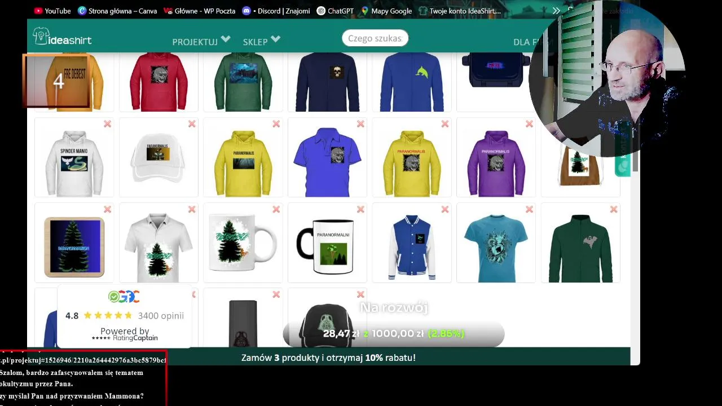Open Twoje konto IdeaShirt bookmark
This screenshot has width=722, height=406.
[x=460, y=11]
